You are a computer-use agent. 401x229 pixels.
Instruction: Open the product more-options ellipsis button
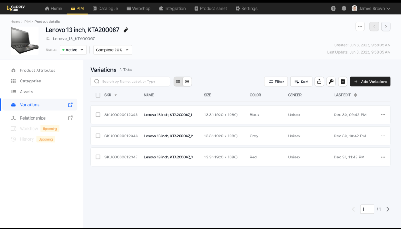click(360, 26)
